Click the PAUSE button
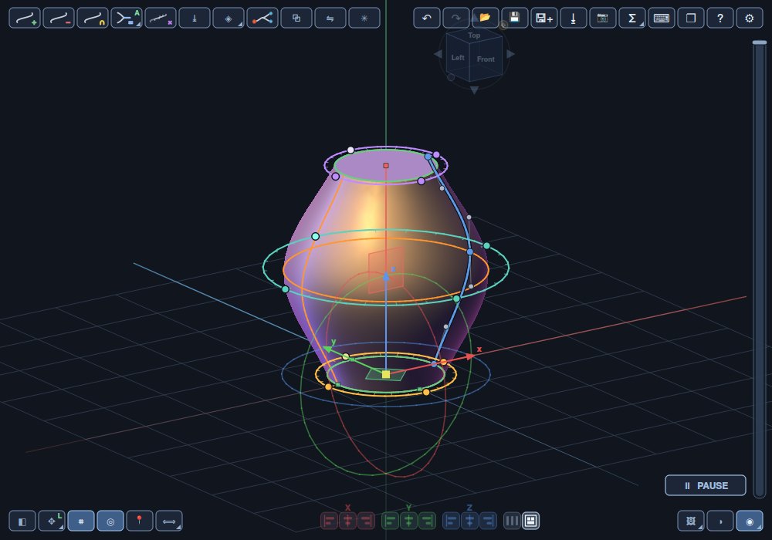Viewport: 772px width, 540px height. (x=706, y=485)
